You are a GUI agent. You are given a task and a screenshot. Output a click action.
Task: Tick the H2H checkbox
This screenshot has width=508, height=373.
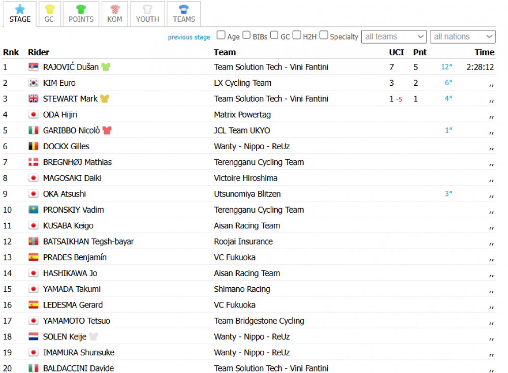click(297, 35)
